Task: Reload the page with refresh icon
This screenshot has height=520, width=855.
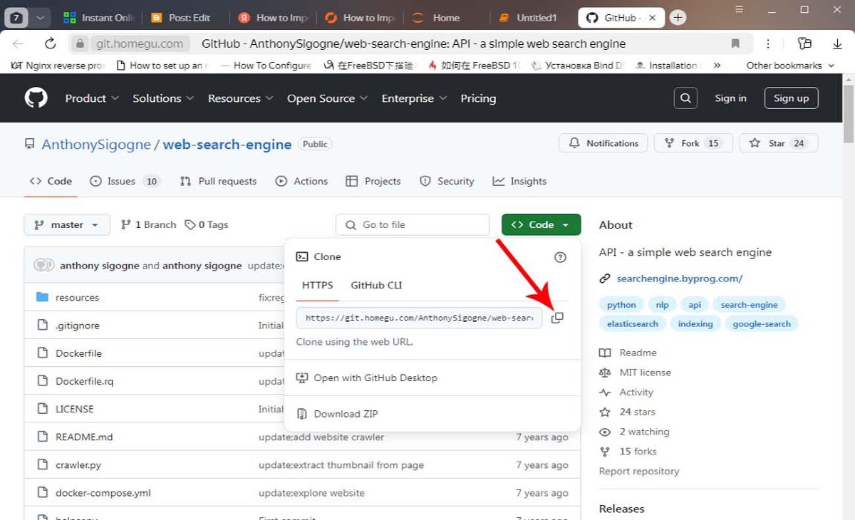Action: pos(50,43)
